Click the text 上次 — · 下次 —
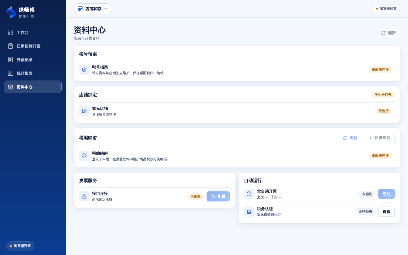The width and height of the screenshot is (408, 255). 269,197
